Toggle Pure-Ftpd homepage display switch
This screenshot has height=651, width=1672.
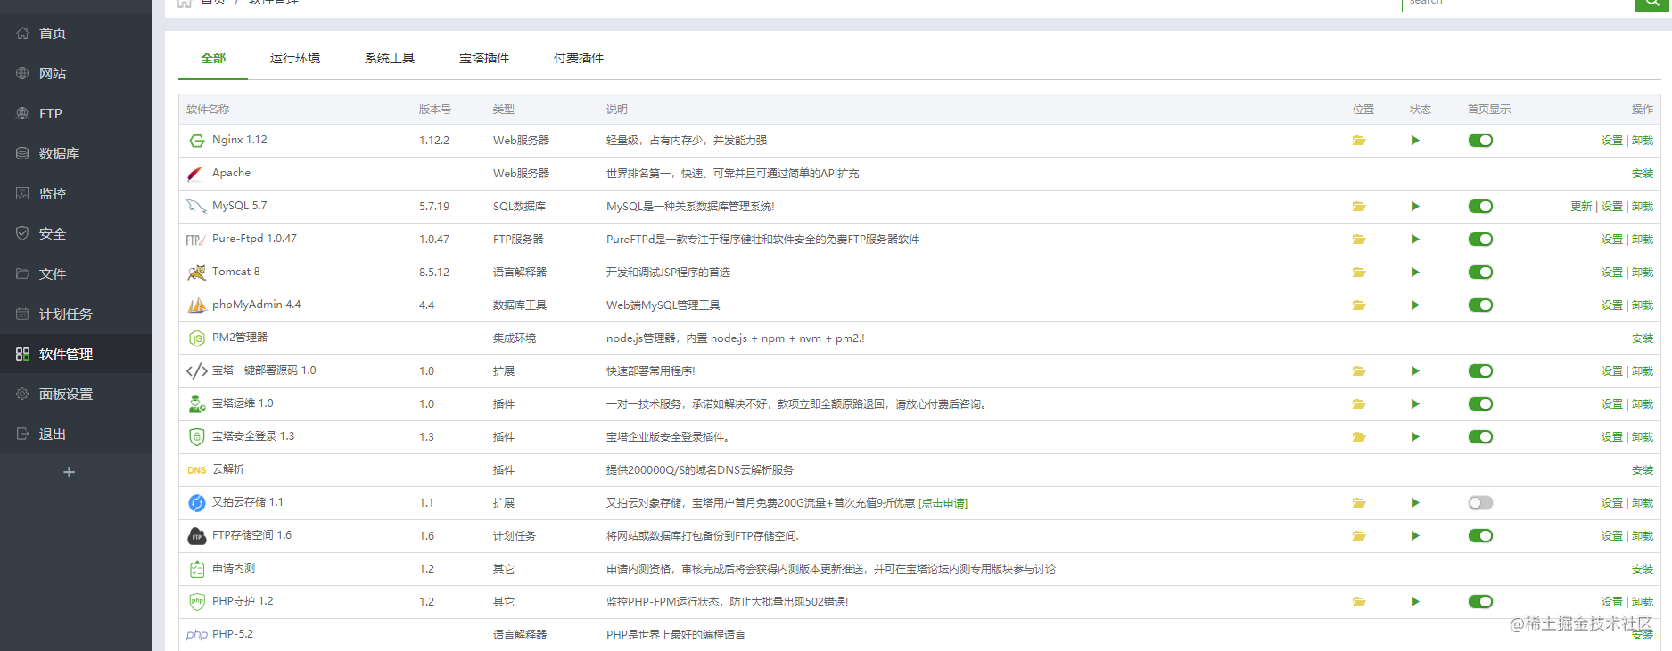click(x=1480, y=240)
